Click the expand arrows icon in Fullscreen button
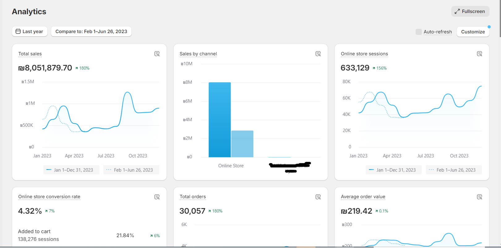Screen dimensions: 501x248 tap(457, 11)
